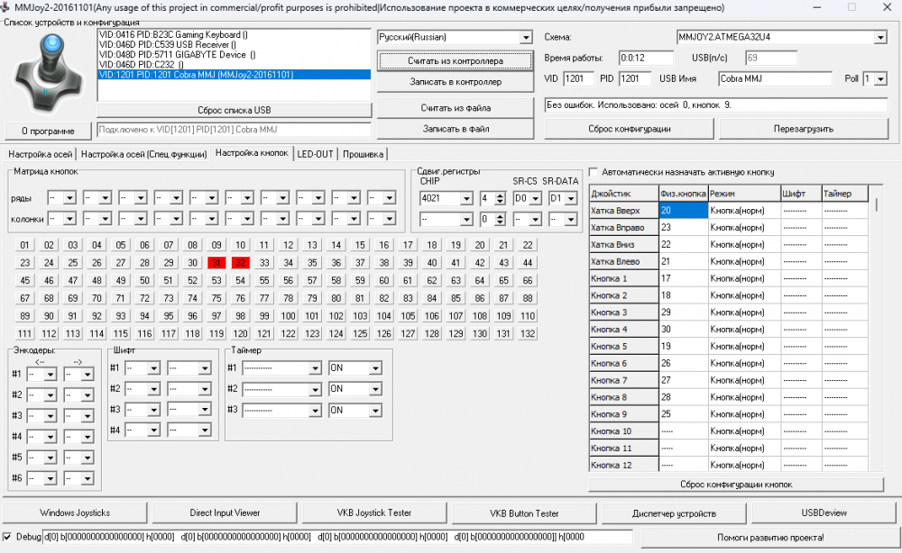Enable auto-assign active button checkbox
Screen dimensions: 902x553
(594, 172)
